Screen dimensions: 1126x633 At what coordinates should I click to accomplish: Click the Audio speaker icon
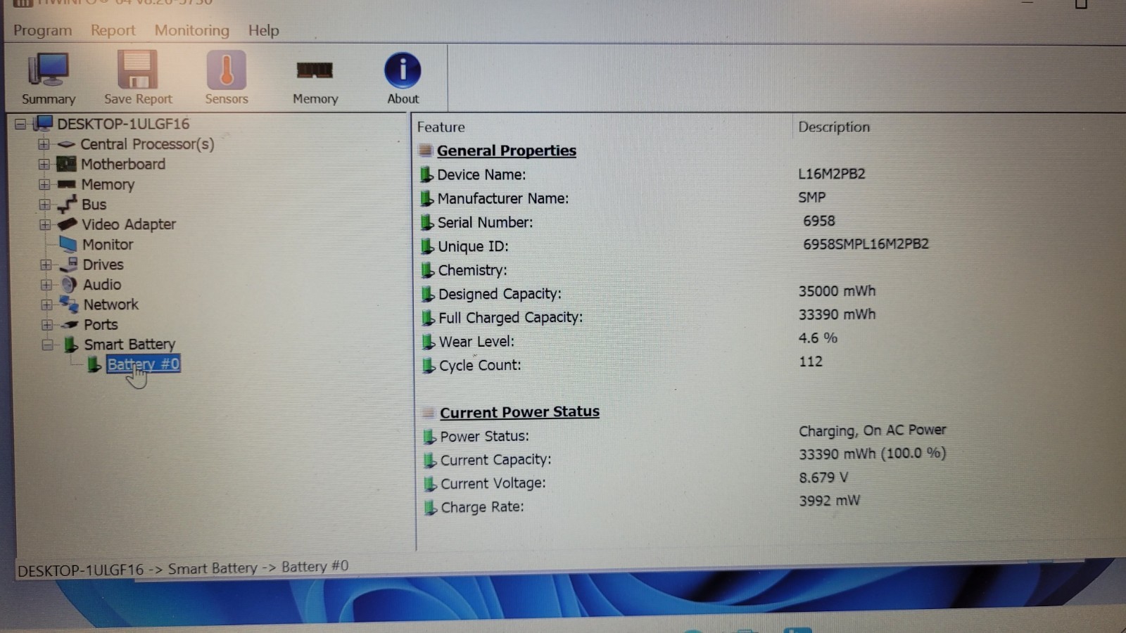coord(69,285)
